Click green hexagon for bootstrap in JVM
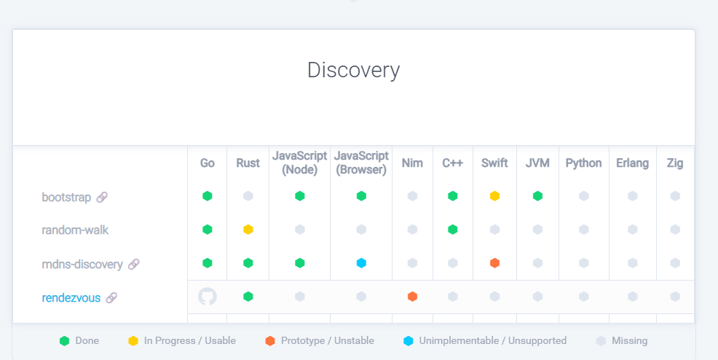This screenshot has height=360, width=718. coord(537,196)
